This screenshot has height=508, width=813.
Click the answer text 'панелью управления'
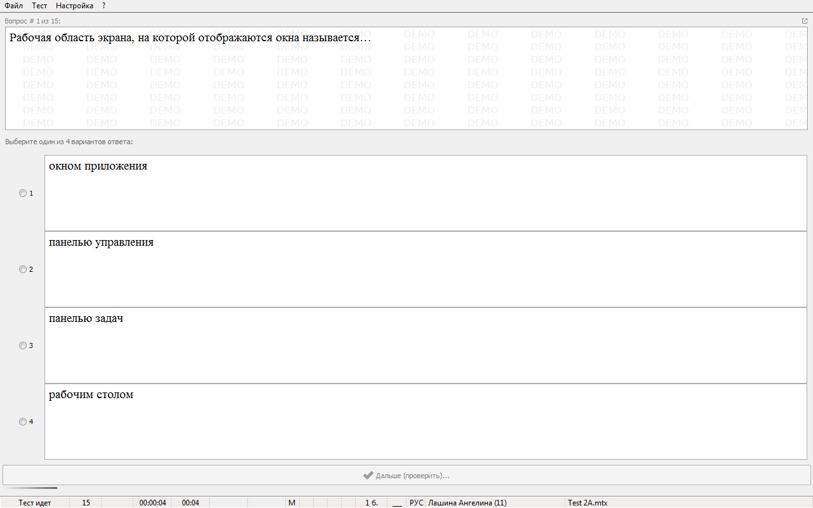(101, 243)
